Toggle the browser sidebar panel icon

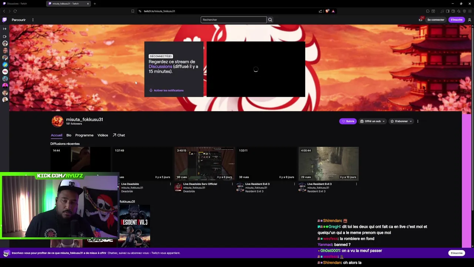[447, 11]
